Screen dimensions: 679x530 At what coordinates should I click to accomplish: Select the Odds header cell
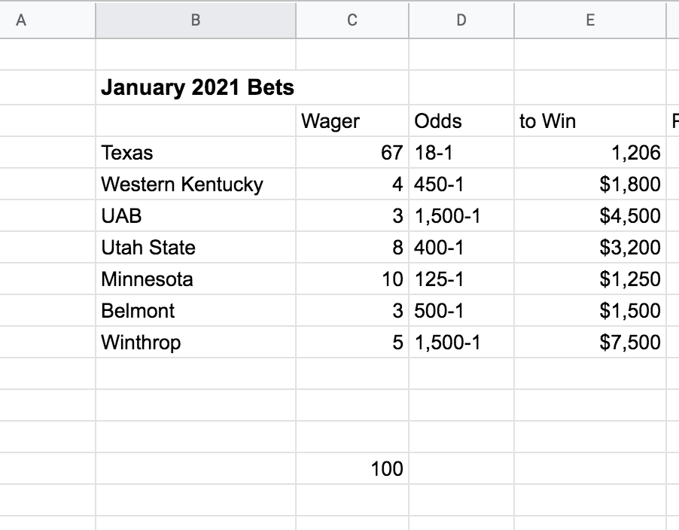coord(461,121)
